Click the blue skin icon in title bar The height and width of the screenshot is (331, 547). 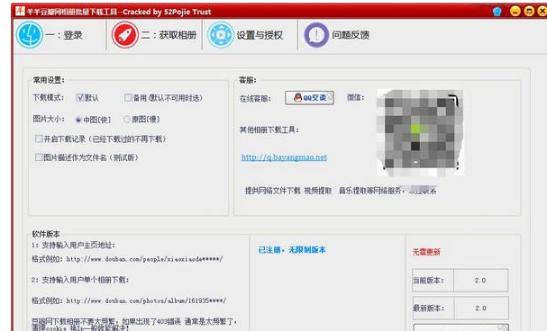[497, 12]
